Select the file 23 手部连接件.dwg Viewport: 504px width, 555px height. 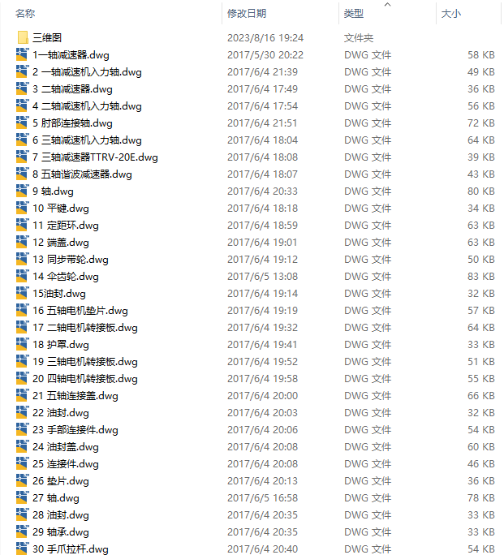(75, 430)
